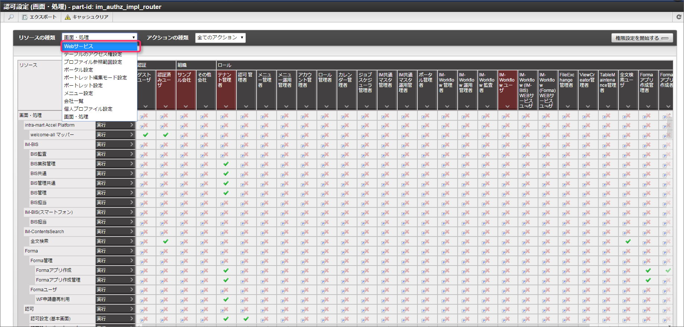Viewport: 684px width, 327px height.
Task: Click 全文検索ユーザ column header
Action: point(628,90)
